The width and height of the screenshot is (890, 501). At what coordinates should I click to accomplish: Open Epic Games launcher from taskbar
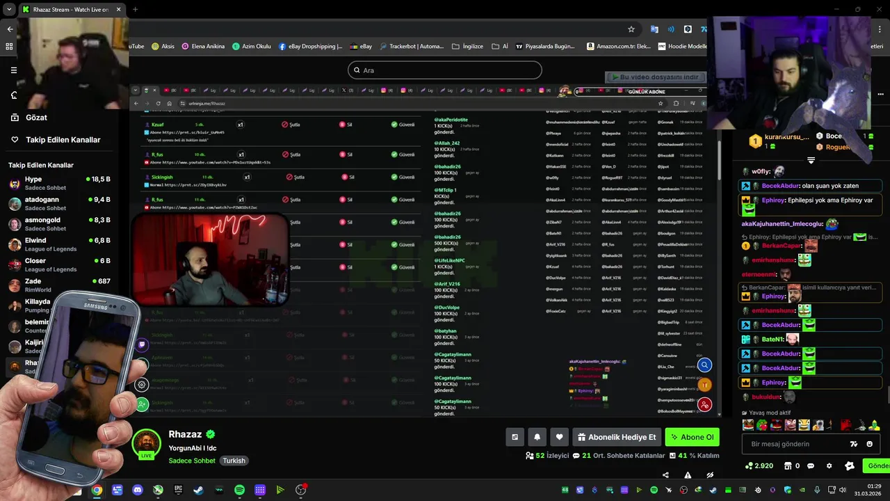178,490
